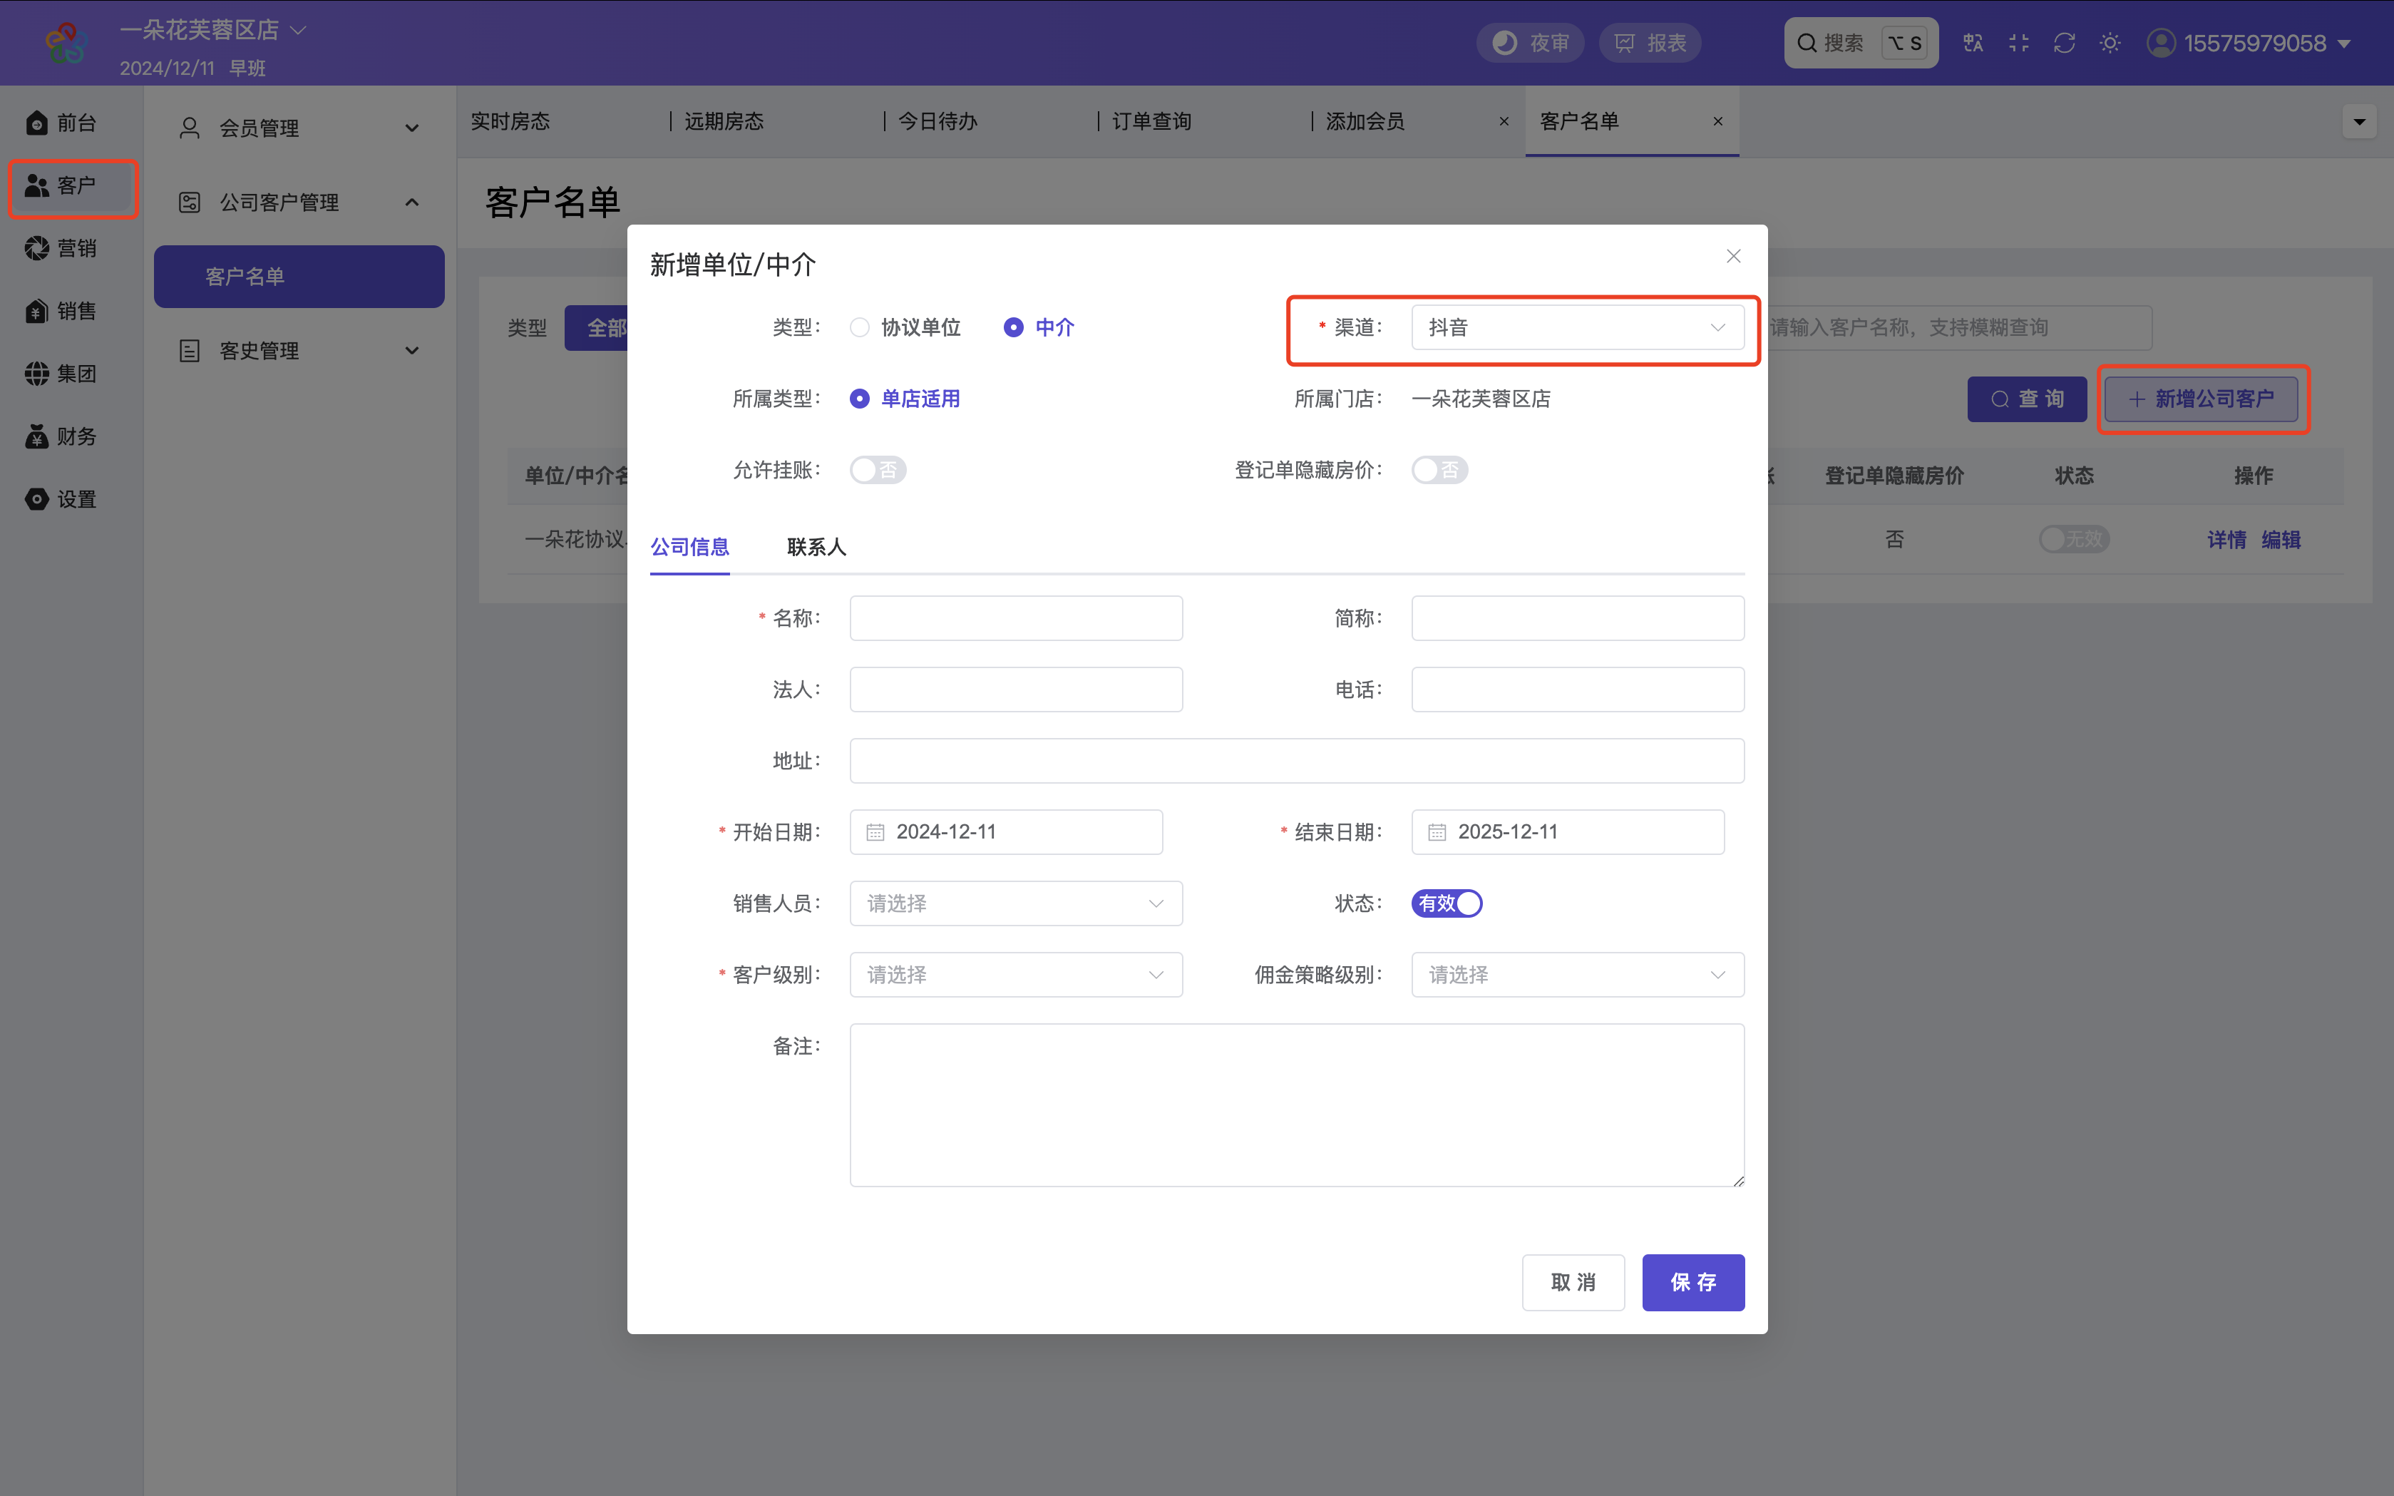The width and height of the screenshot is (2394, 1496).
Task: Toggle the 登记单隐藏房价 switch
Action: 1439,470
